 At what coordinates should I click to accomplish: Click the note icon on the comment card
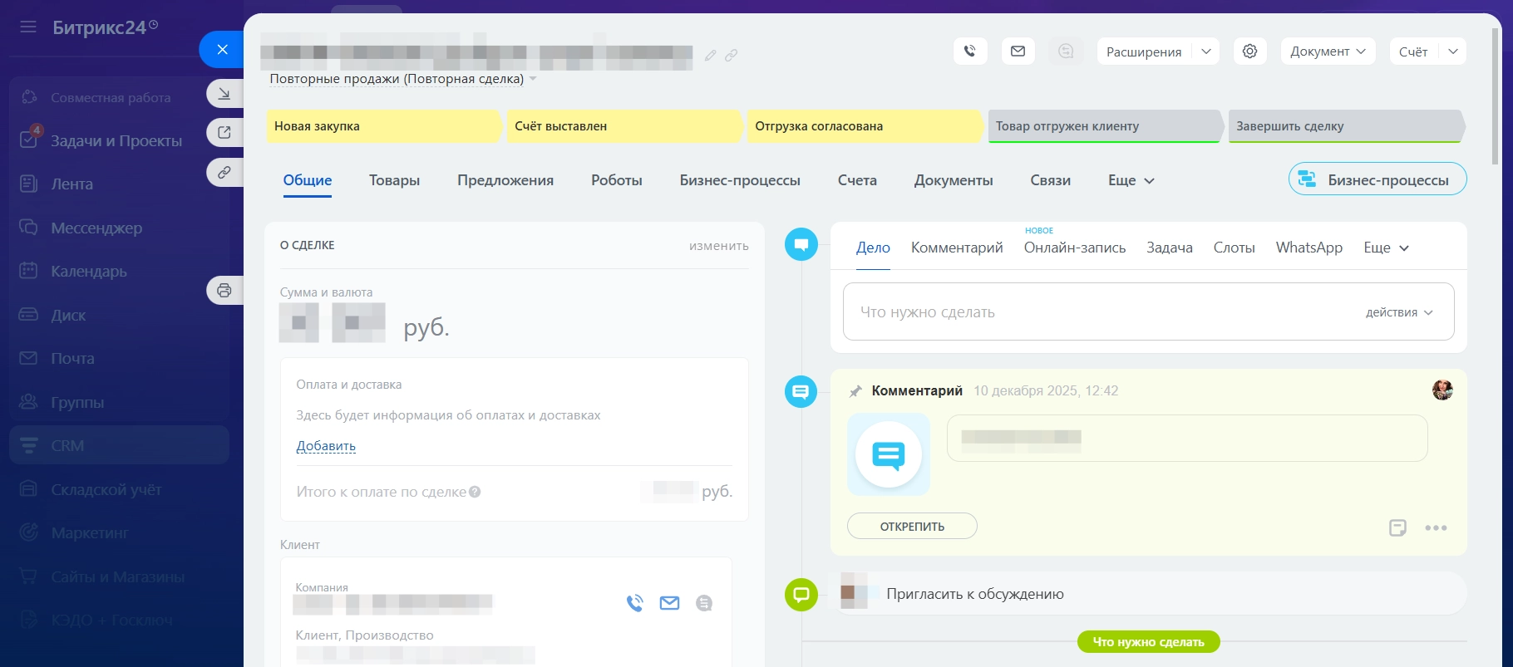tap(1397, 527)
